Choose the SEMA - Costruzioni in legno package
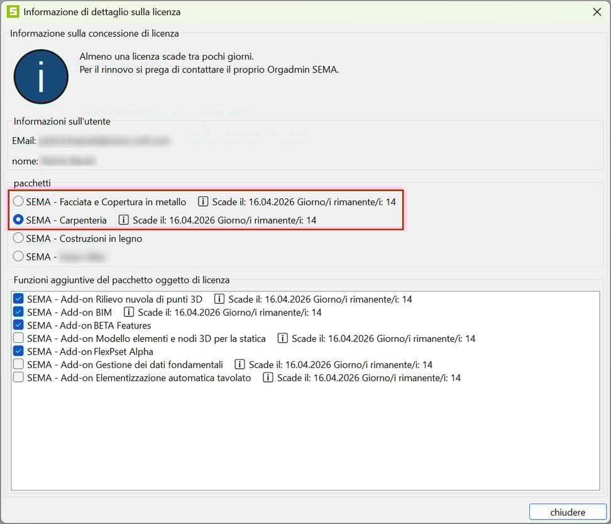The image size is (611, 524). click(x=19, y=238)
